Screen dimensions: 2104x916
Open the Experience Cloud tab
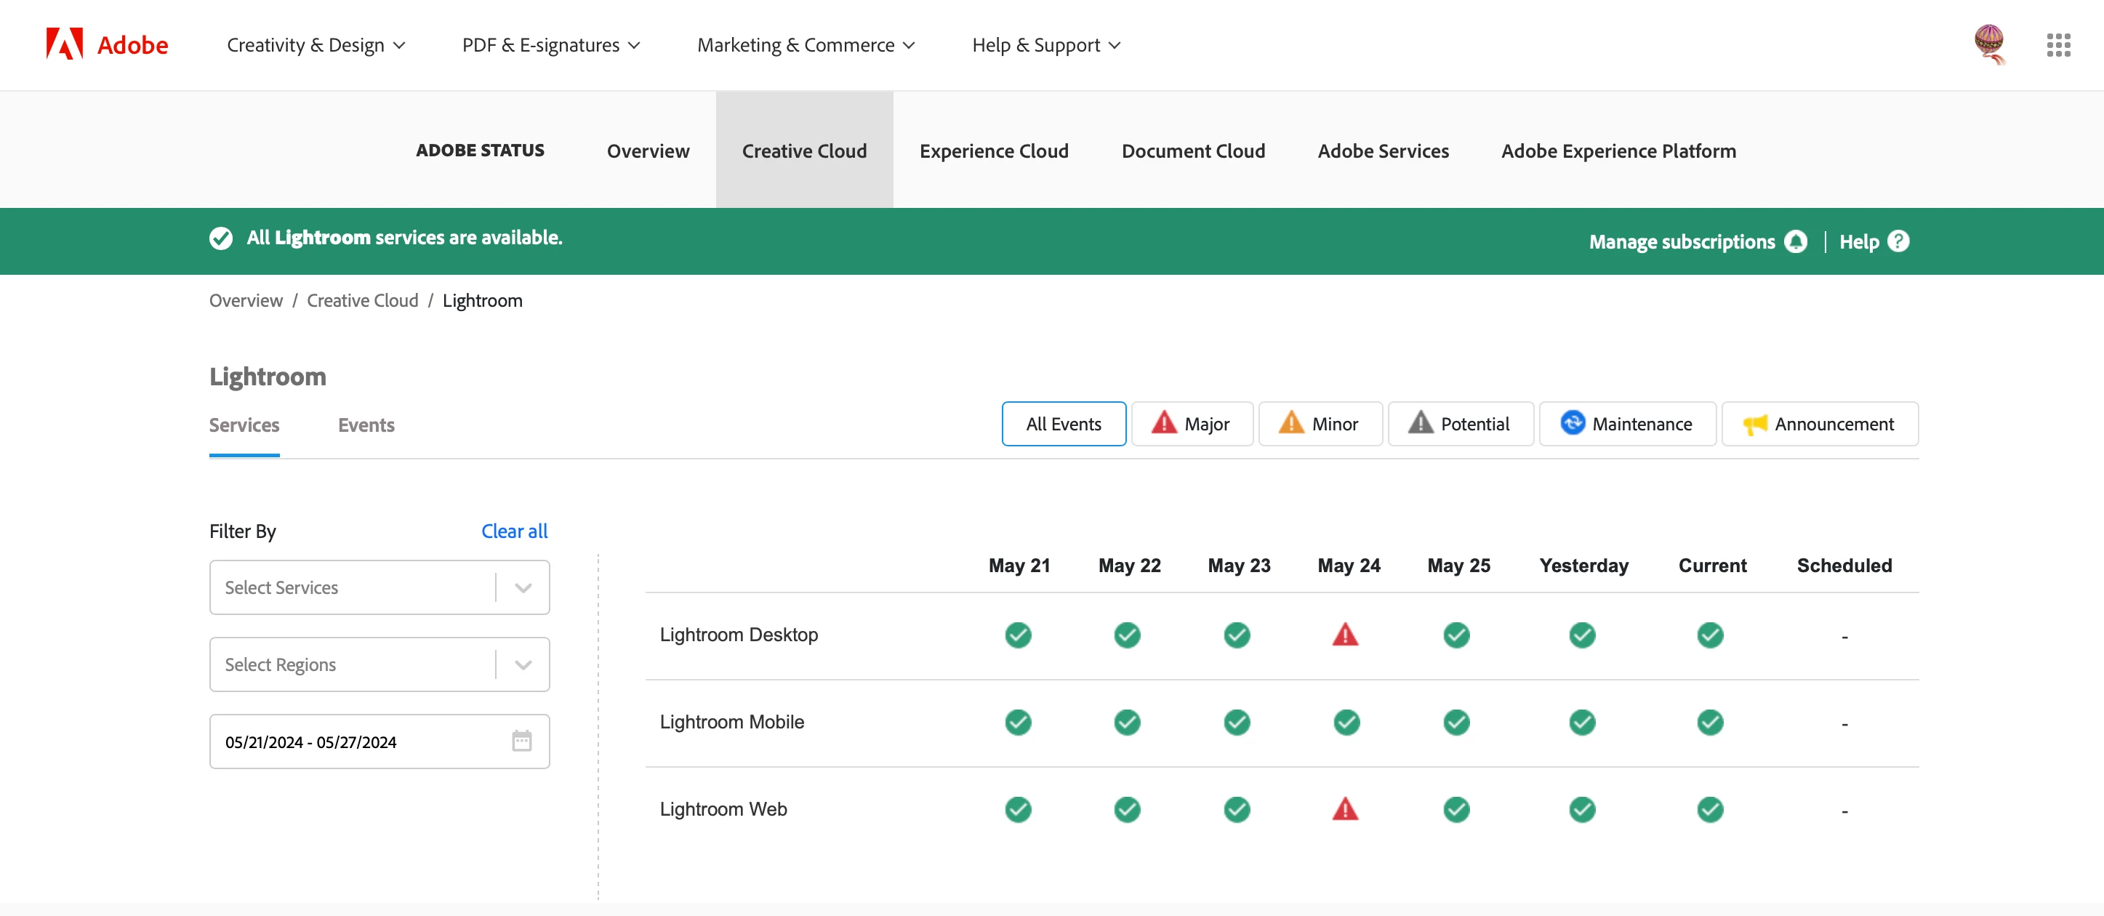(993, 151)
